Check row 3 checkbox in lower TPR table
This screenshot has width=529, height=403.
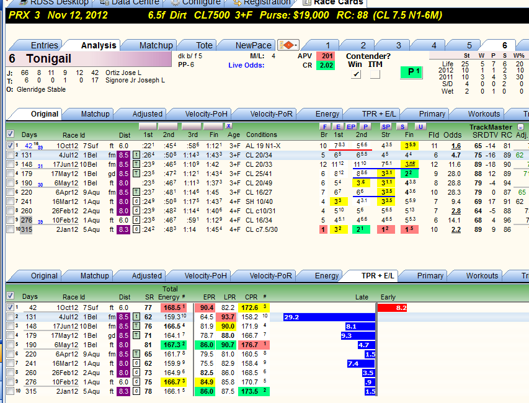coord(11,326)
